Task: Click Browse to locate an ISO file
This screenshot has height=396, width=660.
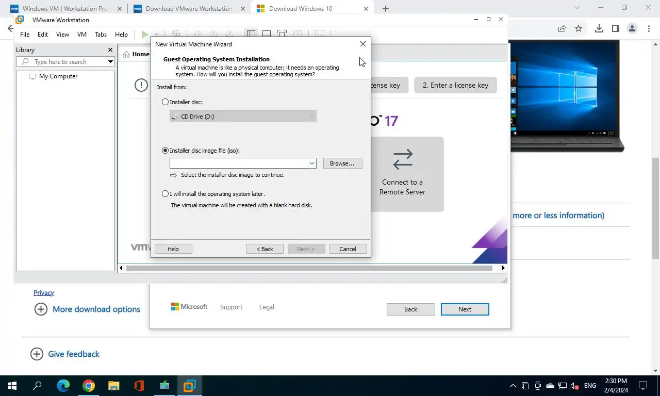Action: pyautogui.click(x=342, y=163)
